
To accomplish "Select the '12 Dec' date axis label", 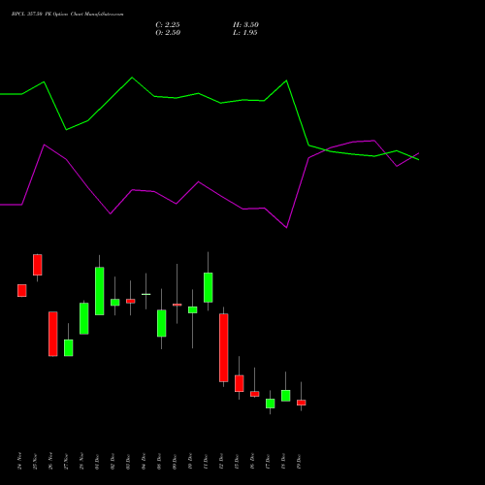I will (x=221, y=461).
